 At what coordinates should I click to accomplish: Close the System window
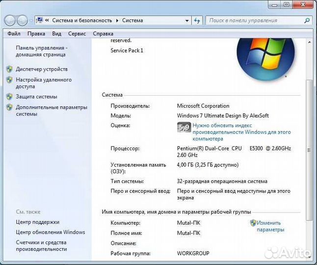303,4
